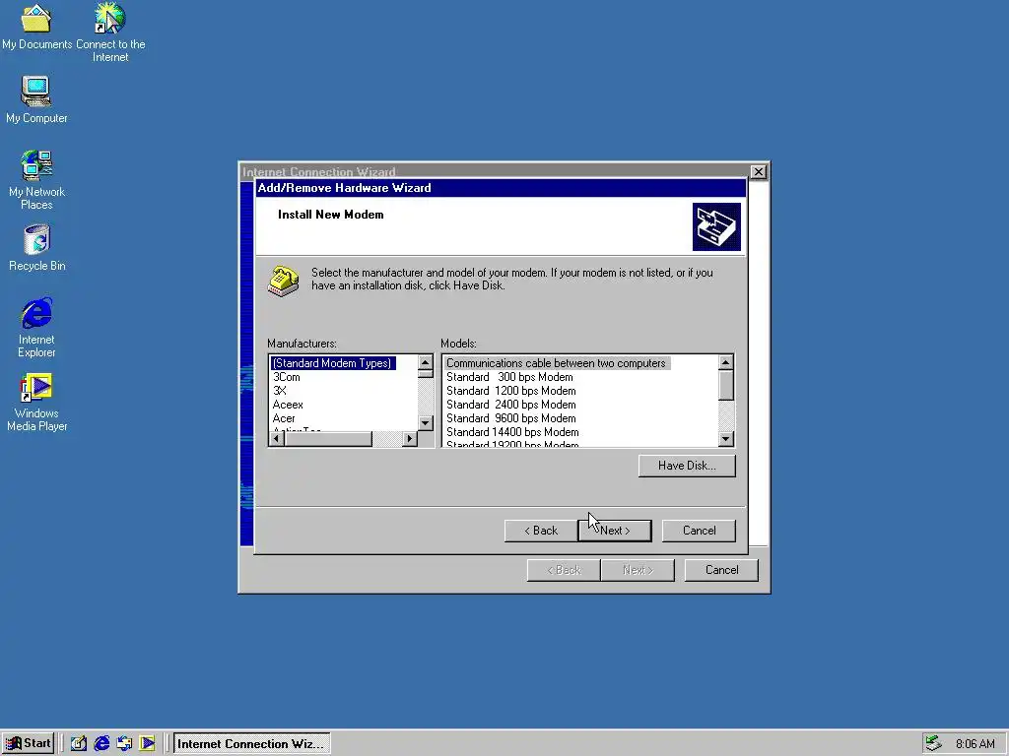Cancel the Internet Connection Wizard behind
Screen dimensions: 1009x756
coord(721,570)
